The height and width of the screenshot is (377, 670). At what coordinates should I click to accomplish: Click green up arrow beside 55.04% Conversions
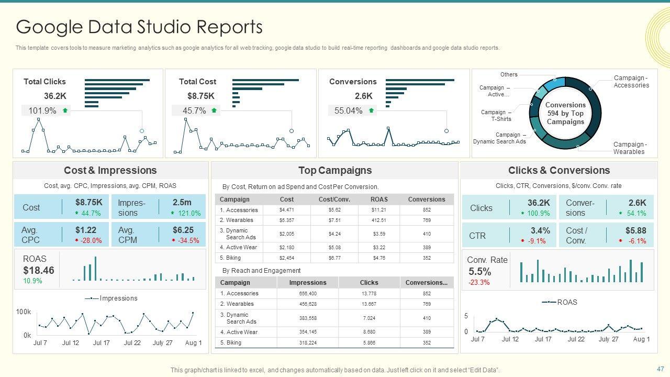[x=371, y=110]
